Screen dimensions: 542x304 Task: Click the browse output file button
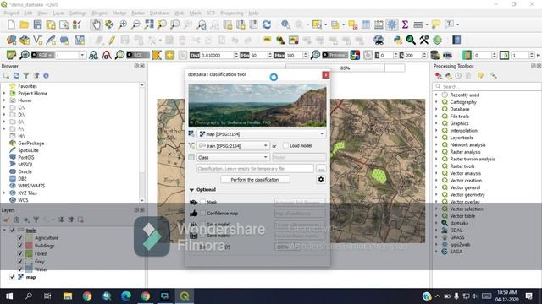pos(321,169)
